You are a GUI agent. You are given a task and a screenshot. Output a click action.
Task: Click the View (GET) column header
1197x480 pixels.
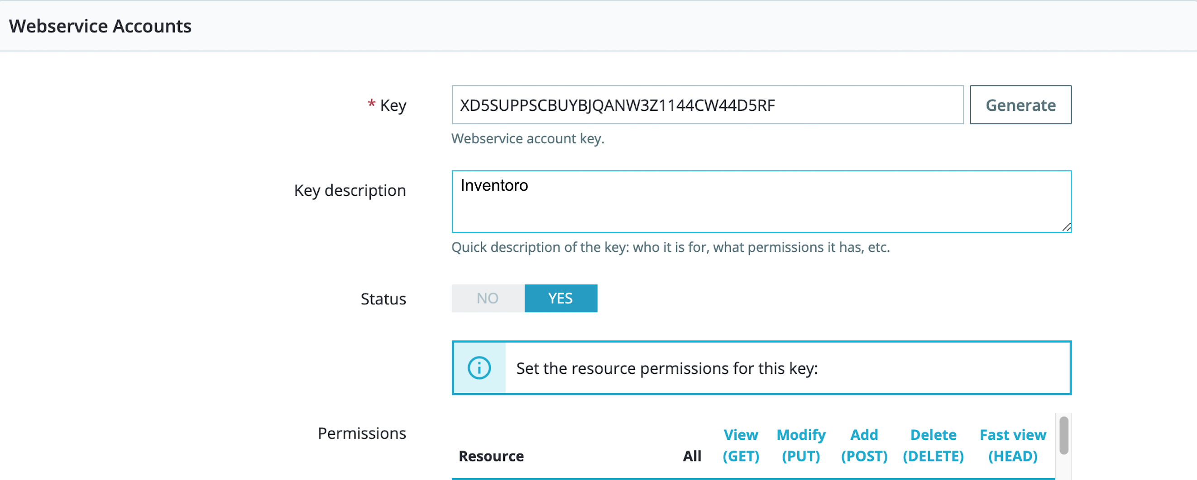pos(741,445)
